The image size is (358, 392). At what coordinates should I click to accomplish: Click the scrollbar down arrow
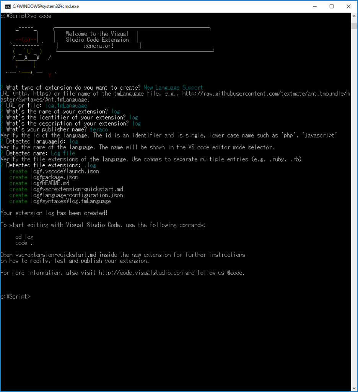click(354, 388)
